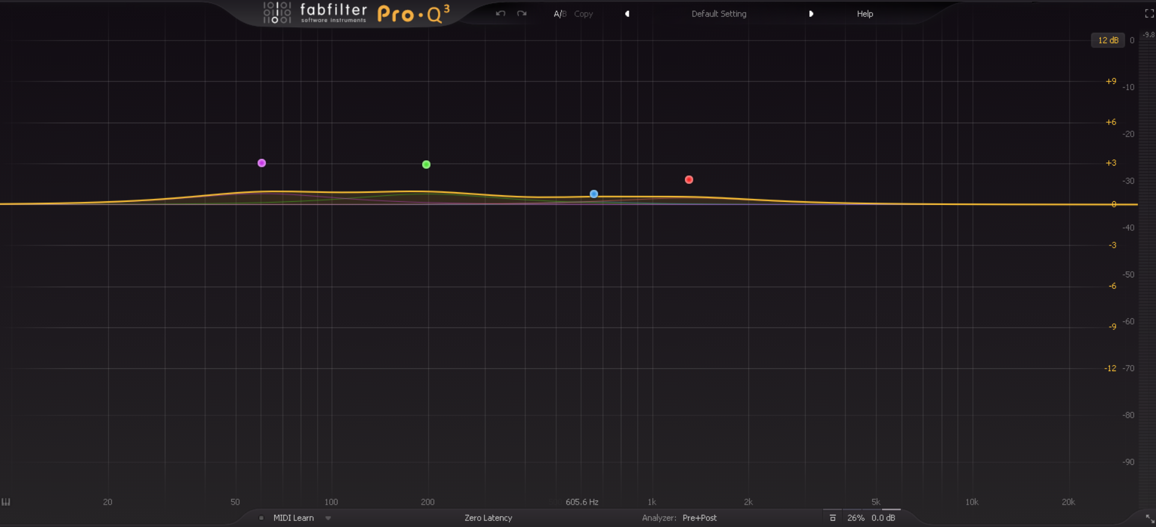Viewport: 1156px width, 527px height.
Task: Click the 26% gain scale value
Action: (855, 518)
